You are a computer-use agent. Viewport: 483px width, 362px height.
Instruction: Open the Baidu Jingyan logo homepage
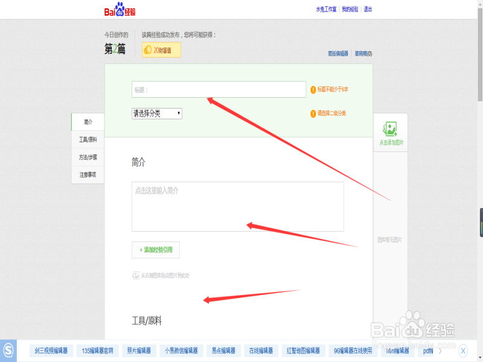click(120, 10)
